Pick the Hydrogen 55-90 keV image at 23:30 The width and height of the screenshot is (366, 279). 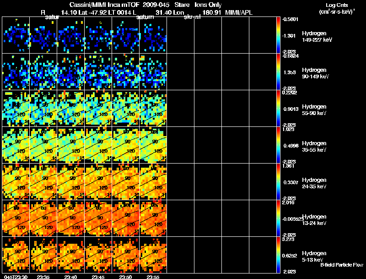point(16,109)
